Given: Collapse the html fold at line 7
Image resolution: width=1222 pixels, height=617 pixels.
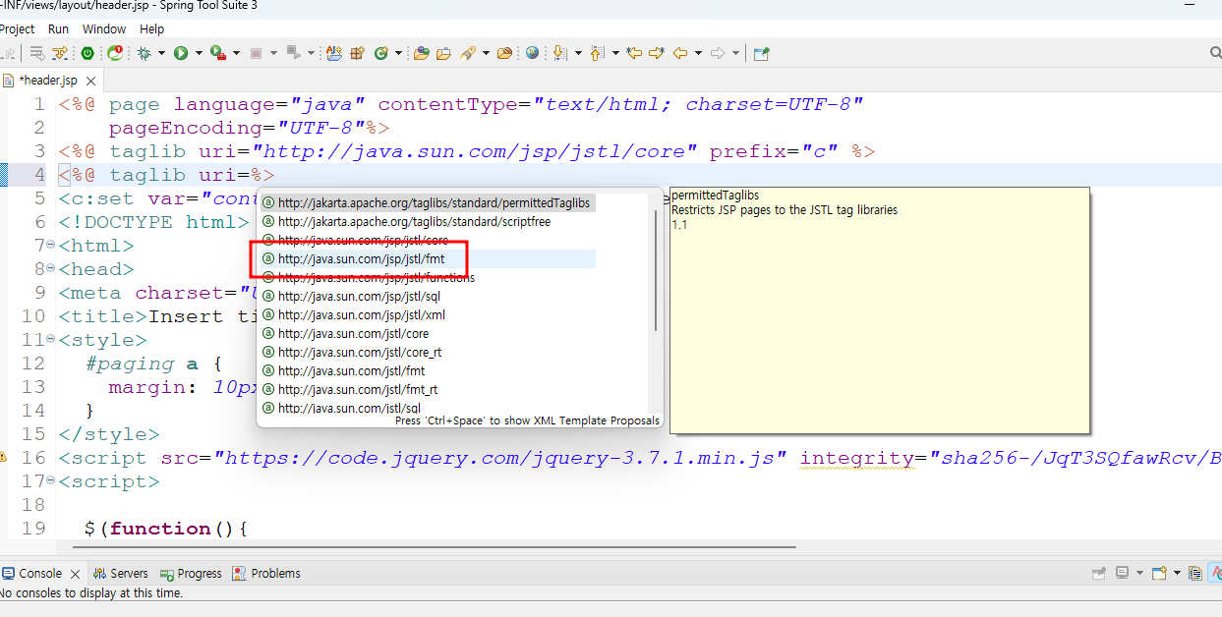Looking at the screenshot, I should pyautogui.click(x=50, y=245).
